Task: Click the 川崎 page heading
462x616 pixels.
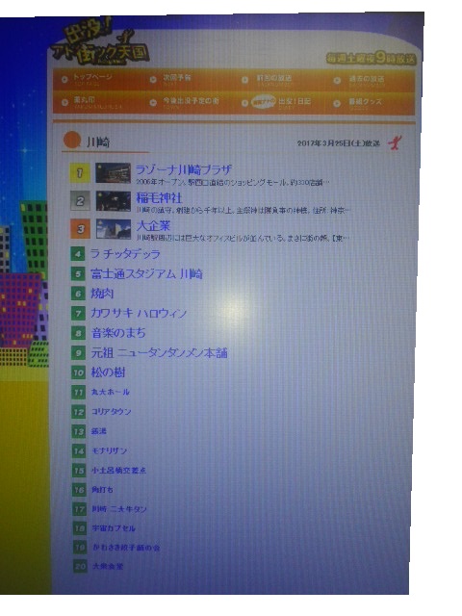Action: point(98,141)
